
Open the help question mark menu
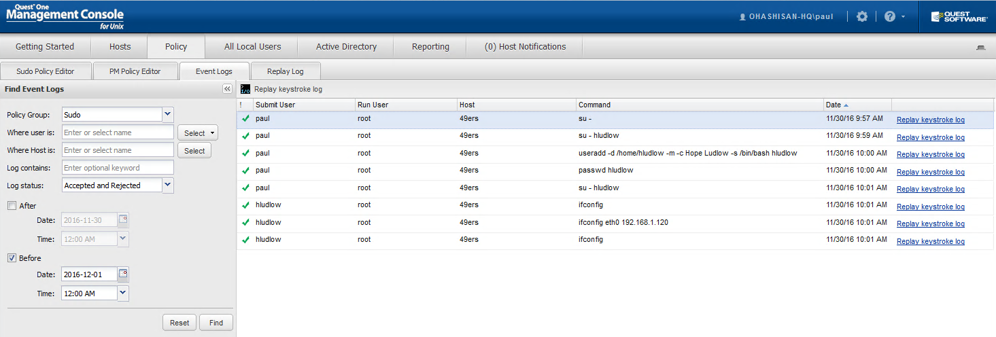click(890, 16)
